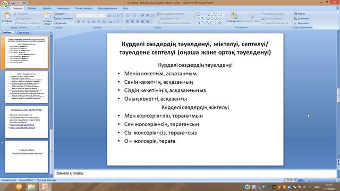340x191 pixels.
Task: Switch to the Дизайн ribbon tab
Action: [47, 8]
